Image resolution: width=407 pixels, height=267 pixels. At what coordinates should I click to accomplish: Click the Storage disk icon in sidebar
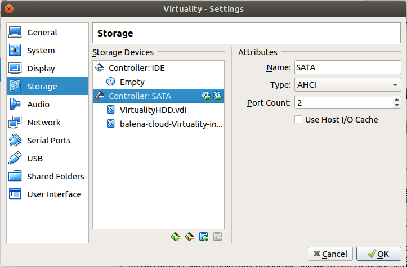coord(15,86)
